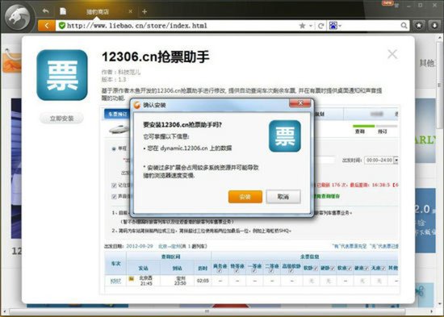Open a new tab with the plus icon

click(x=145, y=11)
